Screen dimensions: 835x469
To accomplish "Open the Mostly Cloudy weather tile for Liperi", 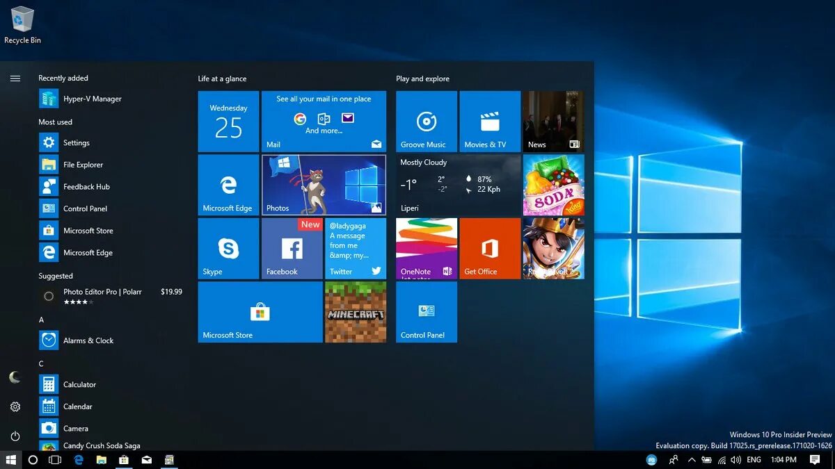I will coord(459,185).
